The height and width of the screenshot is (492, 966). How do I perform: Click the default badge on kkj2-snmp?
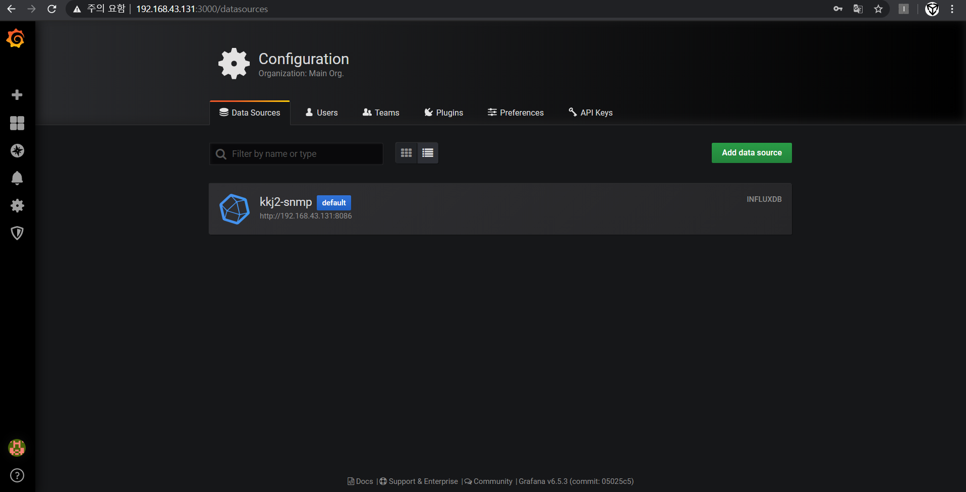click(x=334, y=203)
